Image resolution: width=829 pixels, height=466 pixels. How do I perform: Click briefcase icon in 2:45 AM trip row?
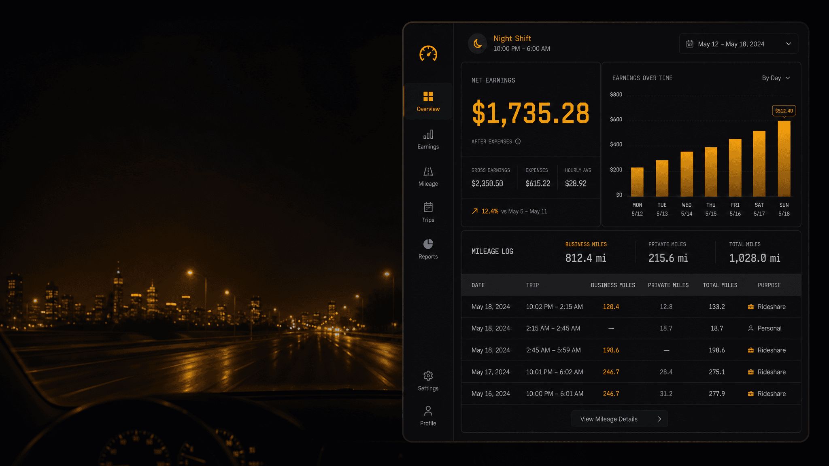click(x=750, y=350)
